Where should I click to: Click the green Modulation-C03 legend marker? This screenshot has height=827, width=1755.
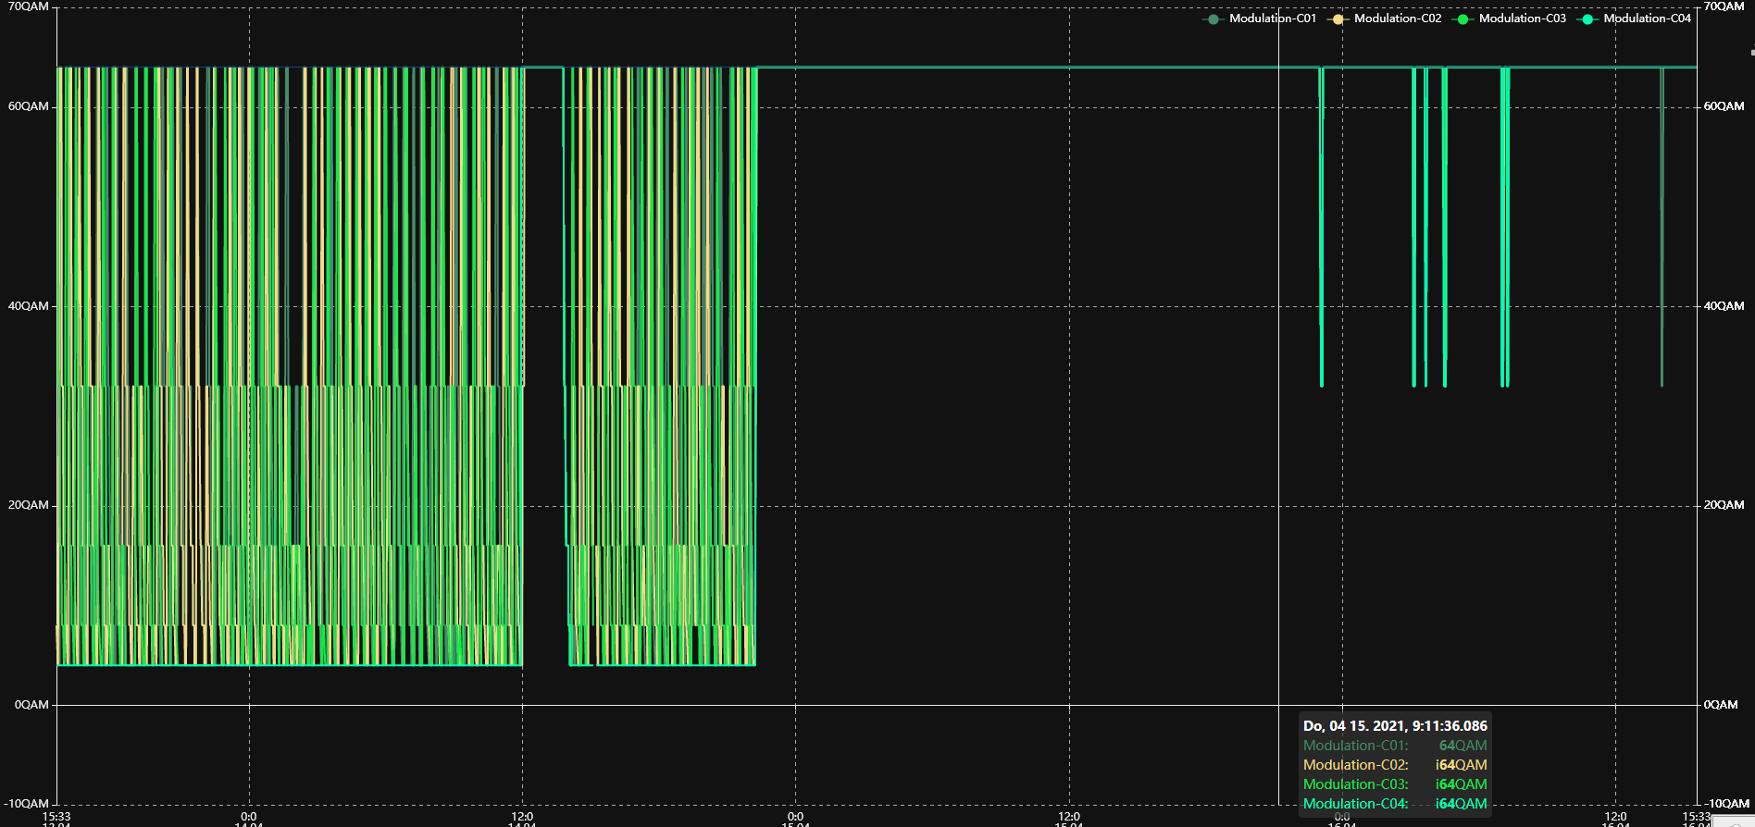[1462, 19]
